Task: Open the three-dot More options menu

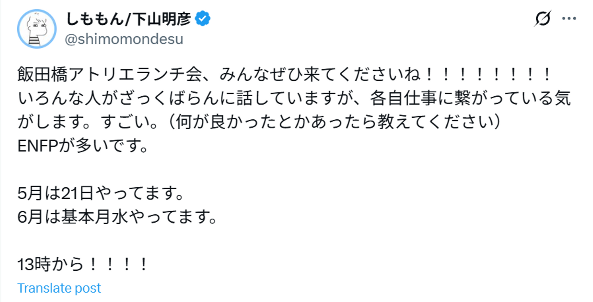Action: point(569,19)
